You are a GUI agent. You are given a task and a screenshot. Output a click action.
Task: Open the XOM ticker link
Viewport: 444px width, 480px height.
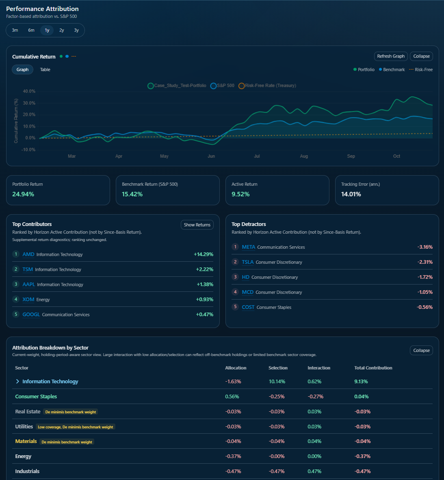28,300
